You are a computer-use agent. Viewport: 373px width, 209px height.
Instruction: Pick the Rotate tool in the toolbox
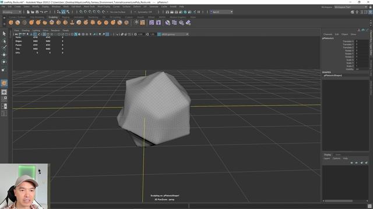(4, 62)
